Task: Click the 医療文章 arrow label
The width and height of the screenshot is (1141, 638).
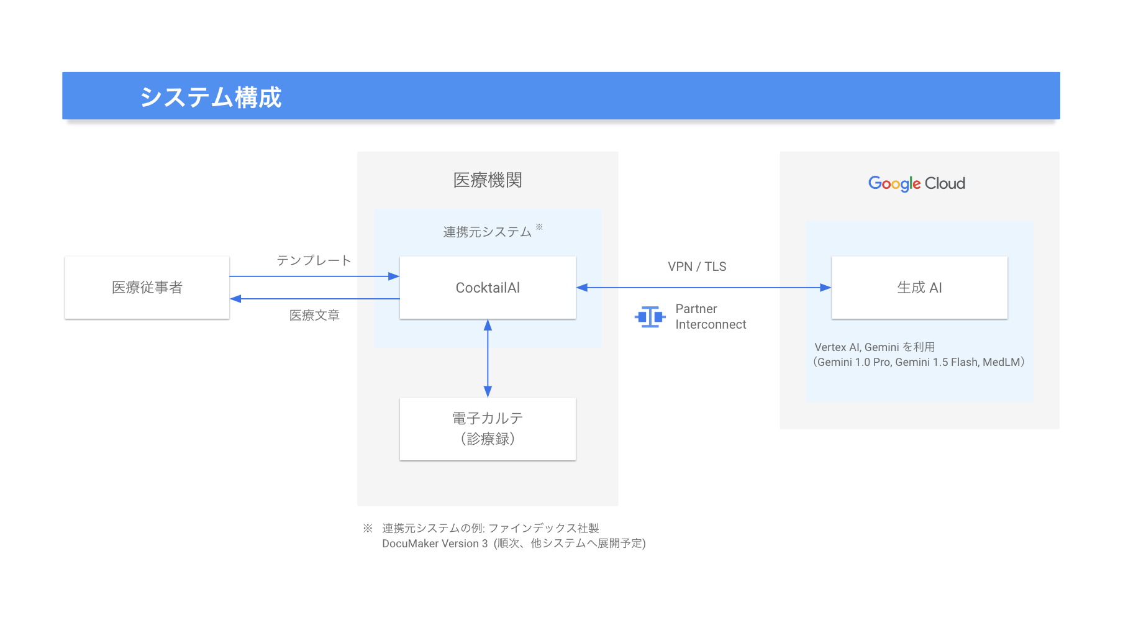Action: coord(314,316)
